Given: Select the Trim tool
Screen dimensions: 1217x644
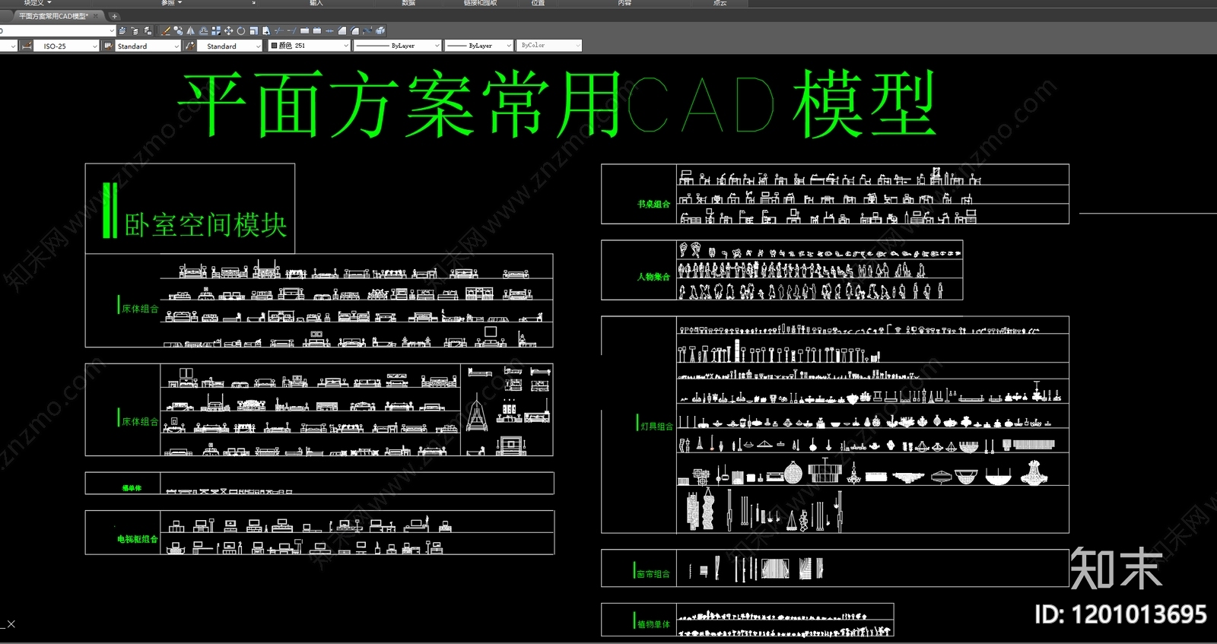Looking at the screenshot, I should pyautogui.click(x=279, y=31).
